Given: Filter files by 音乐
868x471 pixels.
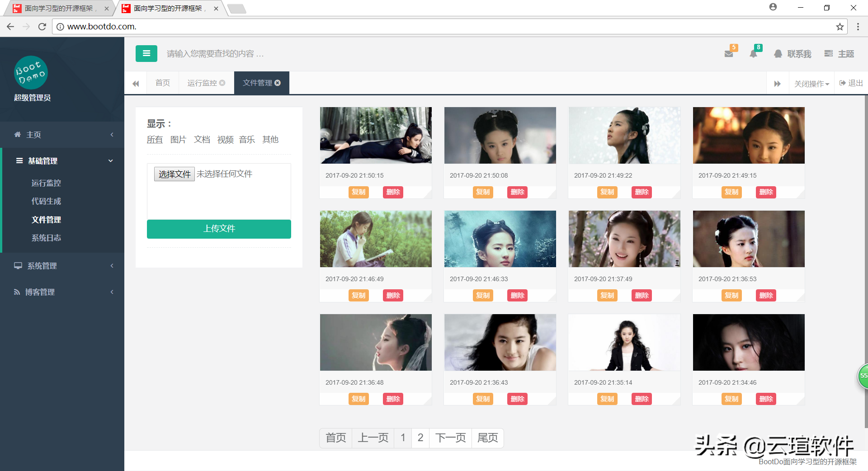Looking at the screenshot, I should (247, 140).
